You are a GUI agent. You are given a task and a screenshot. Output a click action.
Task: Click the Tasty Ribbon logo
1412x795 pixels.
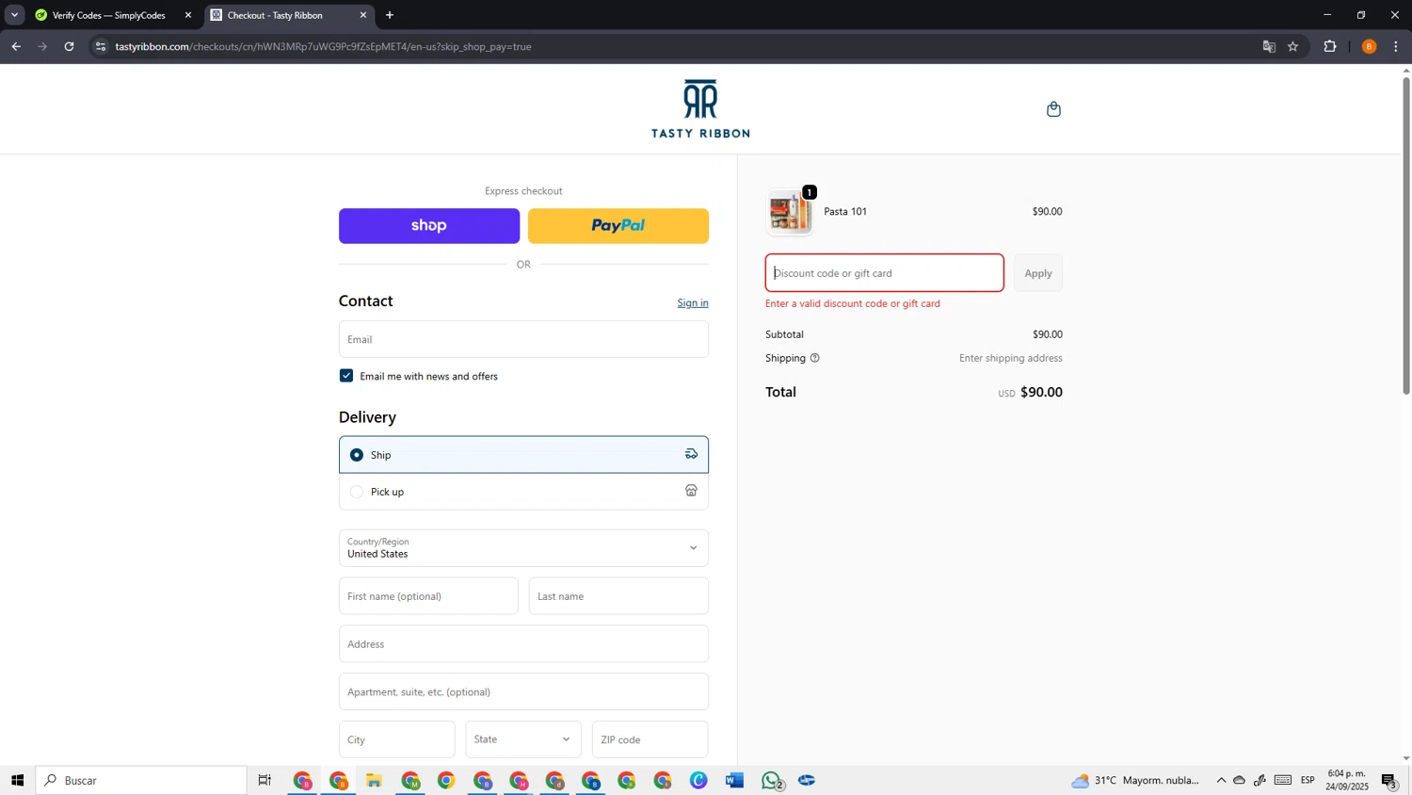[700, 108]
